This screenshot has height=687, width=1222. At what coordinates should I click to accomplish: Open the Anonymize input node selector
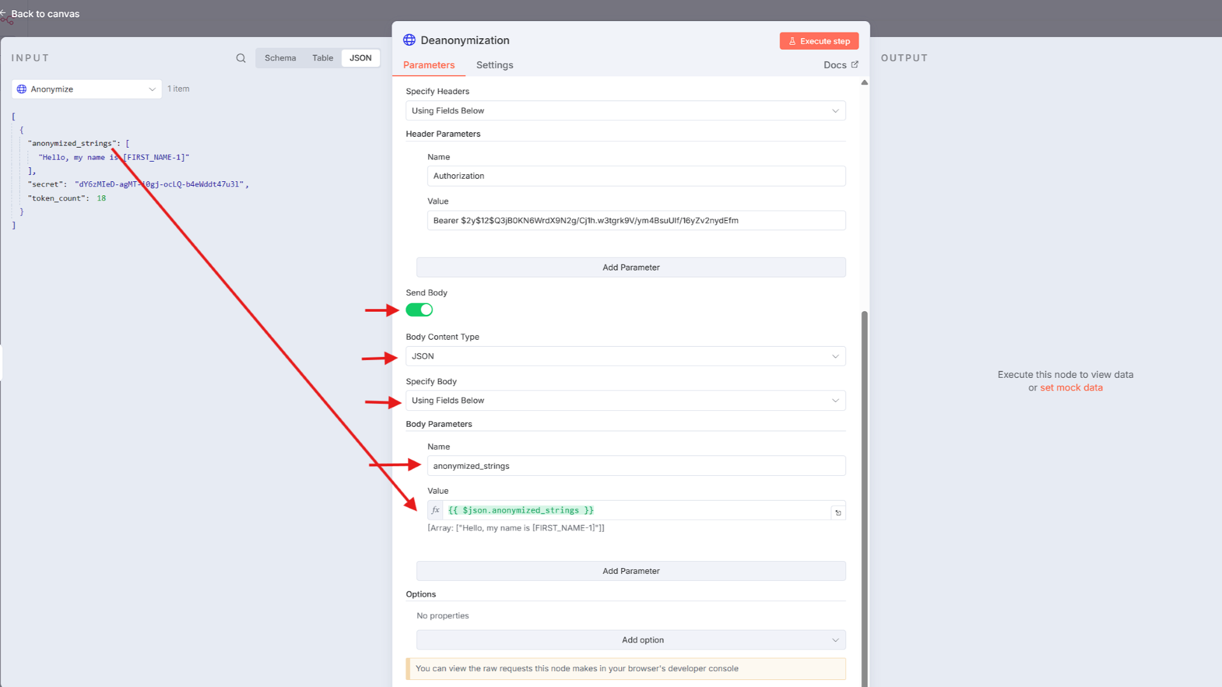click(87, 89)
